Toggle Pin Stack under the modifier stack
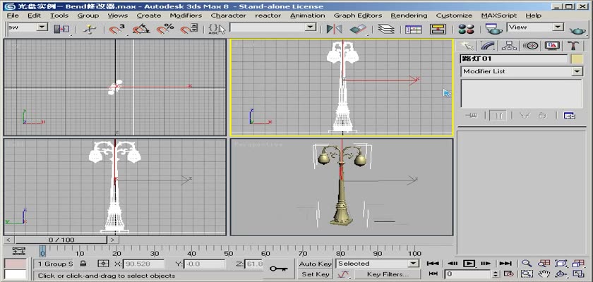This screenshot has height=282, width=593. click(x=472, y=116)
